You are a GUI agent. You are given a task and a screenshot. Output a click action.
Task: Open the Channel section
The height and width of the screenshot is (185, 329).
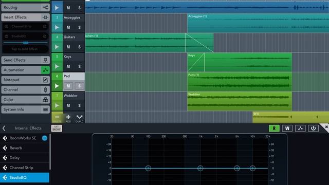[x=25, y=89]
